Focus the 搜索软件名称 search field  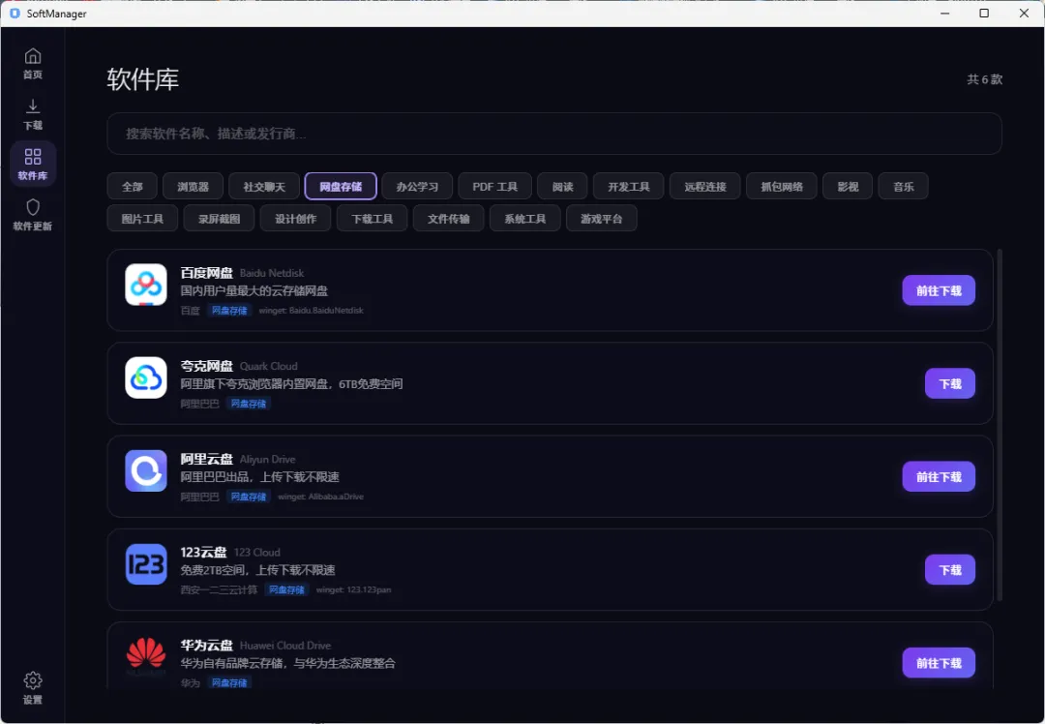click(554, 134)
